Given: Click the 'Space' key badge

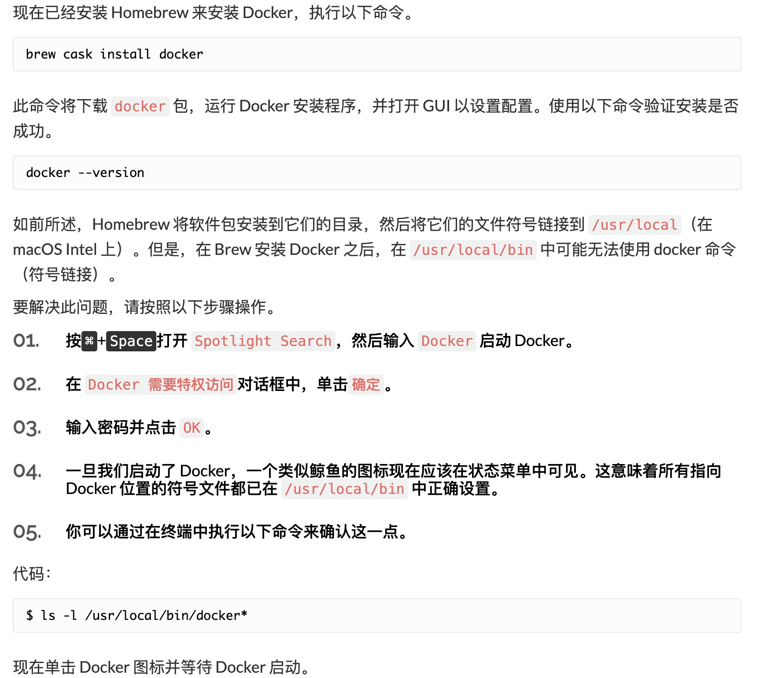Looking at the screenshot, I should (x=131, y=341).
